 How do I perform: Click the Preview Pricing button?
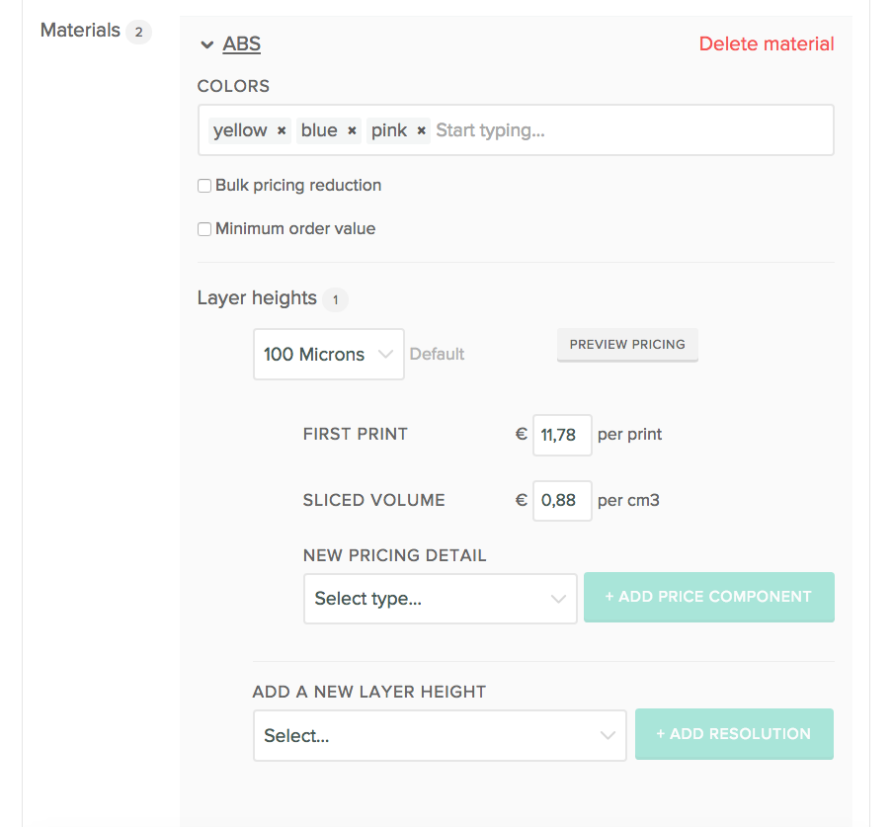point(627,345)
